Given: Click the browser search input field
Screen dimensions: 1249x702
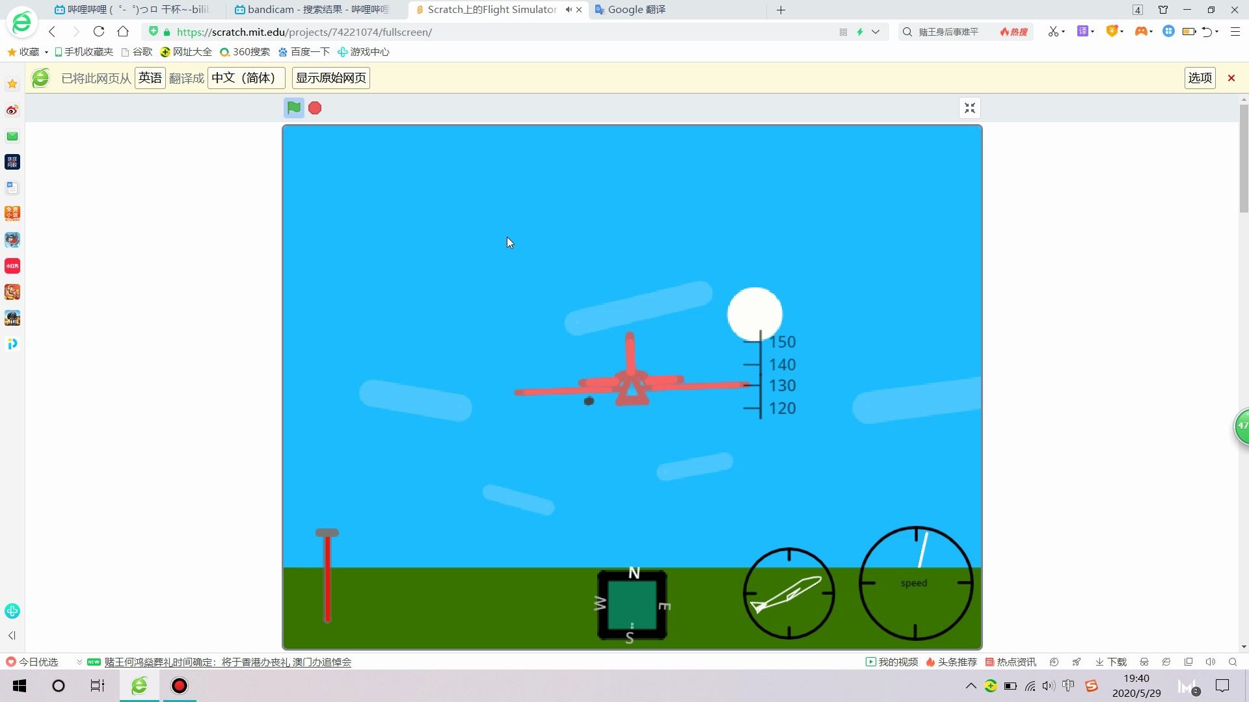Looking at the screenshot, I should pos(950,32).
